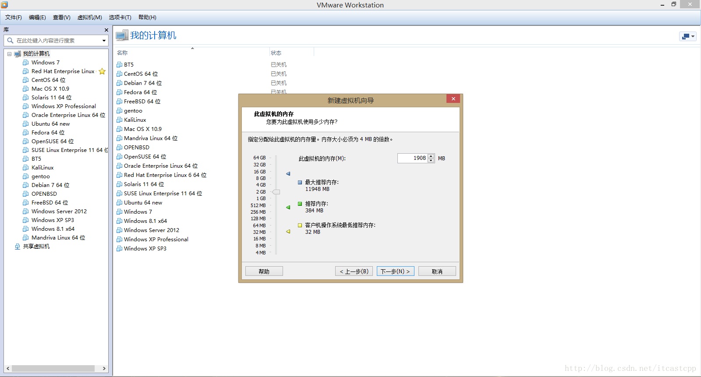
Task: Click the yellow minimum guest memory marker
Action: 288,232
